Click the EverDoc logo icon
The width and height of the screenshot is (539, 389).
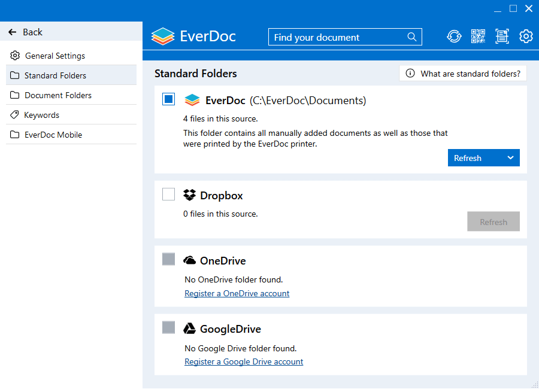[162, 36]
